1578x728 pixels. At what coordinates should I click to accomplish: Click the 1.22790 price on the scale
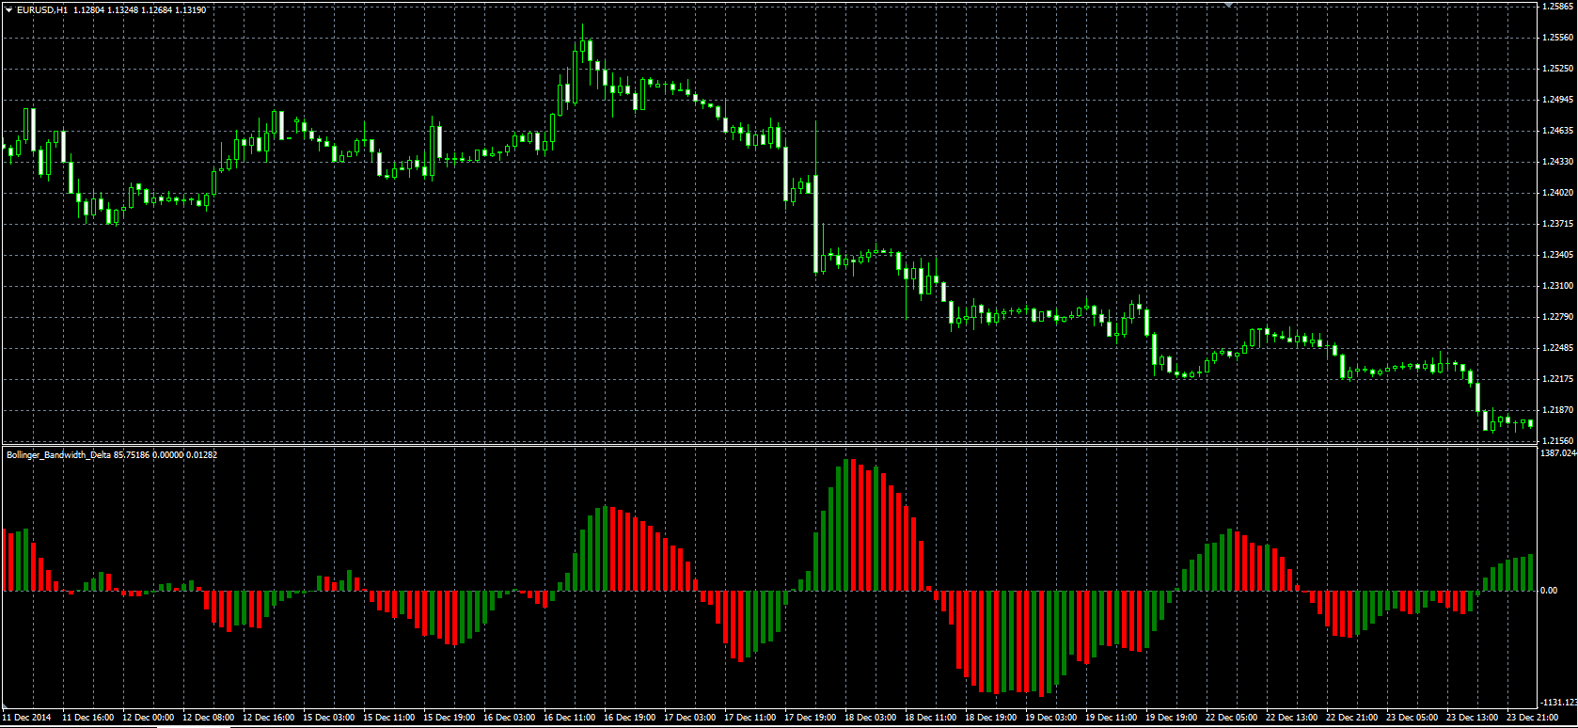[x=1558, y=317]
